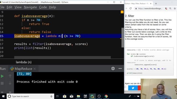Close the MapReduce run tab
The image size is (177, 99).
35,69
